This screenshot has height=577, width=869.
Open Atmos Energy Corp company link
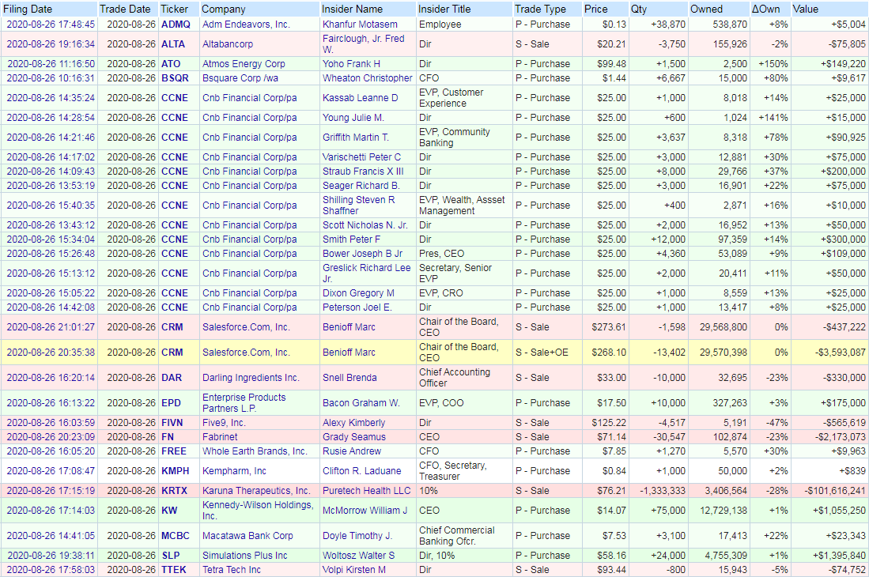coord(244,64)
